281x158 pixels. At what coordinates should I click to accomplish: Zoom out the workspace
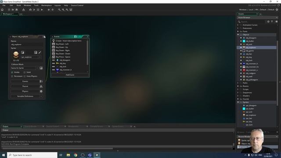tap(59, 10)
